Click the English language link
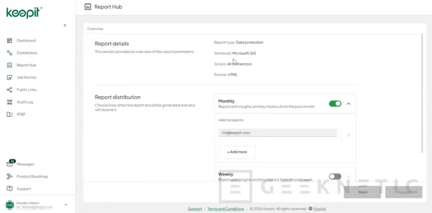Screen dimensions: 432x213 [x=319, y=209]
